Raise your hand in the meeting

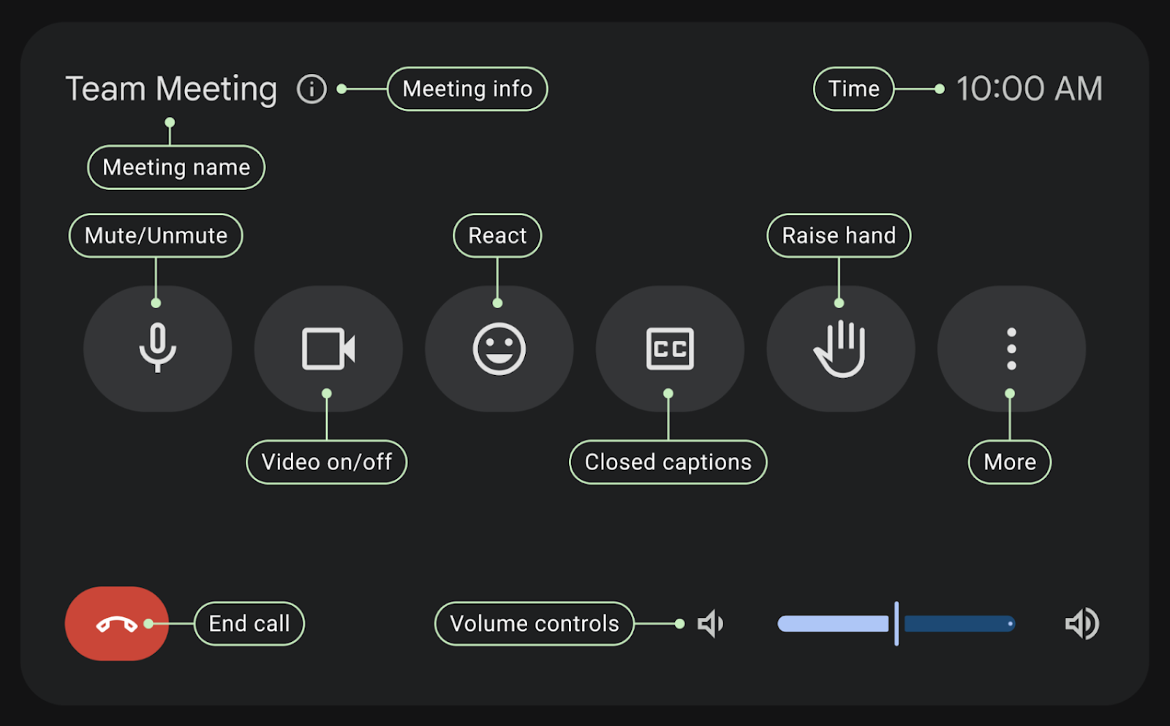[x=839, y=349]
